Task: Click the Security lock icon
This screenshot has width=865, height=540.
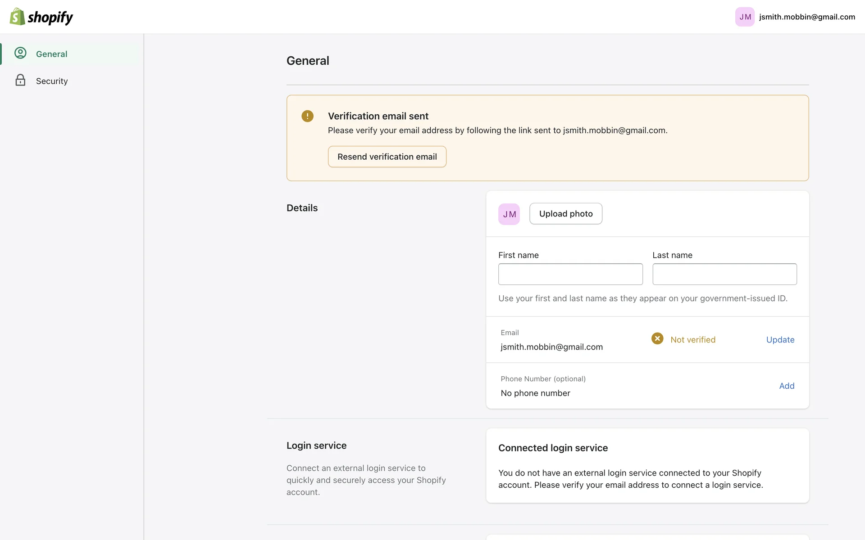Action: click(x=20, y=80)
